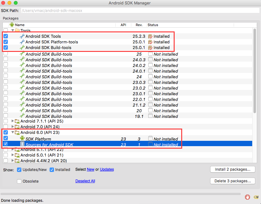Expand Android 4.4W.2 (API 20)
261x204 pixels.
[x=13, y=161]
